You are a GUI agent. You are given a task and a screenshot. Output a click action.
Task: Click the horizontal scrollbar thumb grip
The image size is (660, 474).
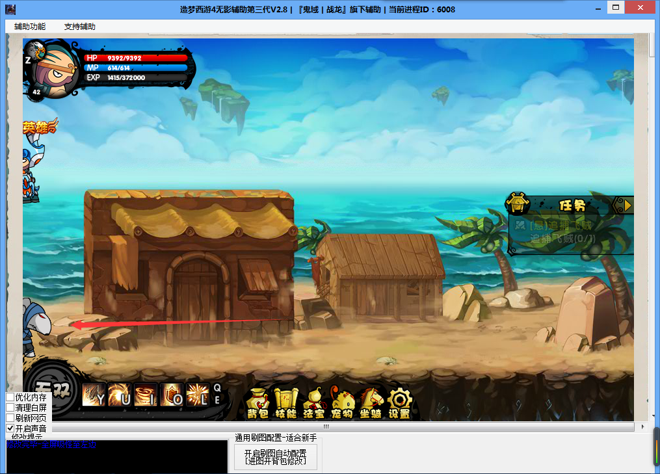pyautogui.click(x=326, y=427)
